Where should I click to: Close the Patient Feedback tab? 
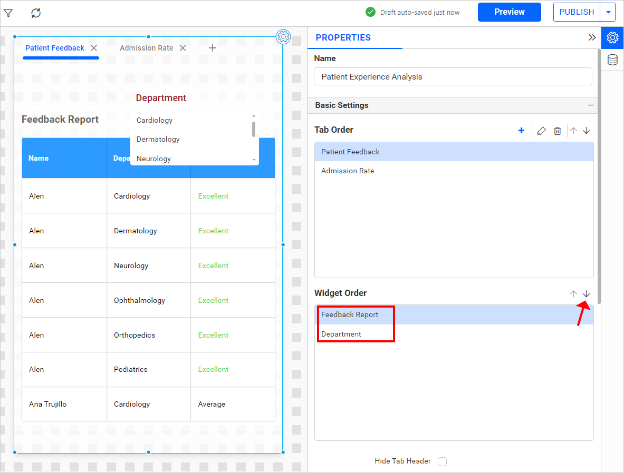click(94, 48)
